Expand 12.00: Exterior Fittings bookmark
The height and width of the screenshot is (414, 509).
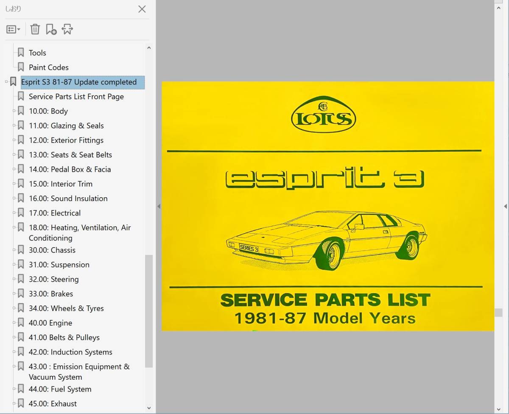click(x=14, y=140)
